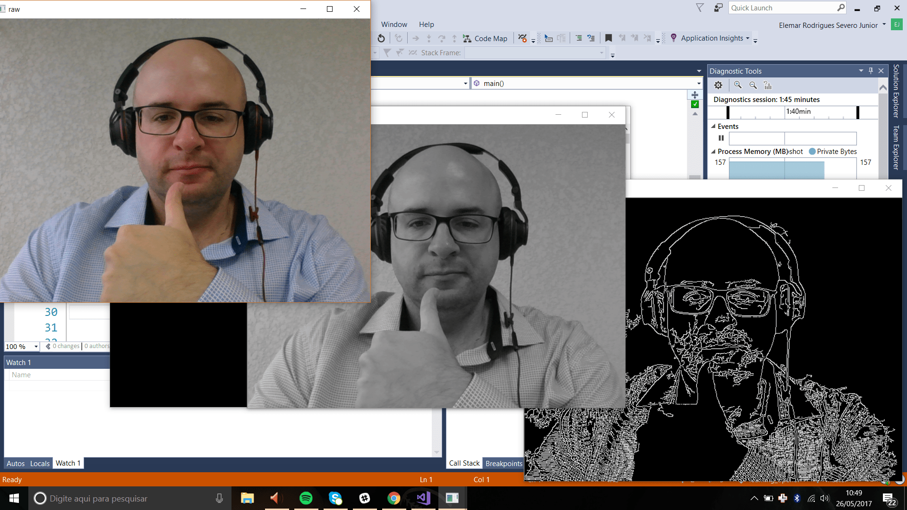Switch to the Locals tab
Screen dimensions: 907x510
40,463
